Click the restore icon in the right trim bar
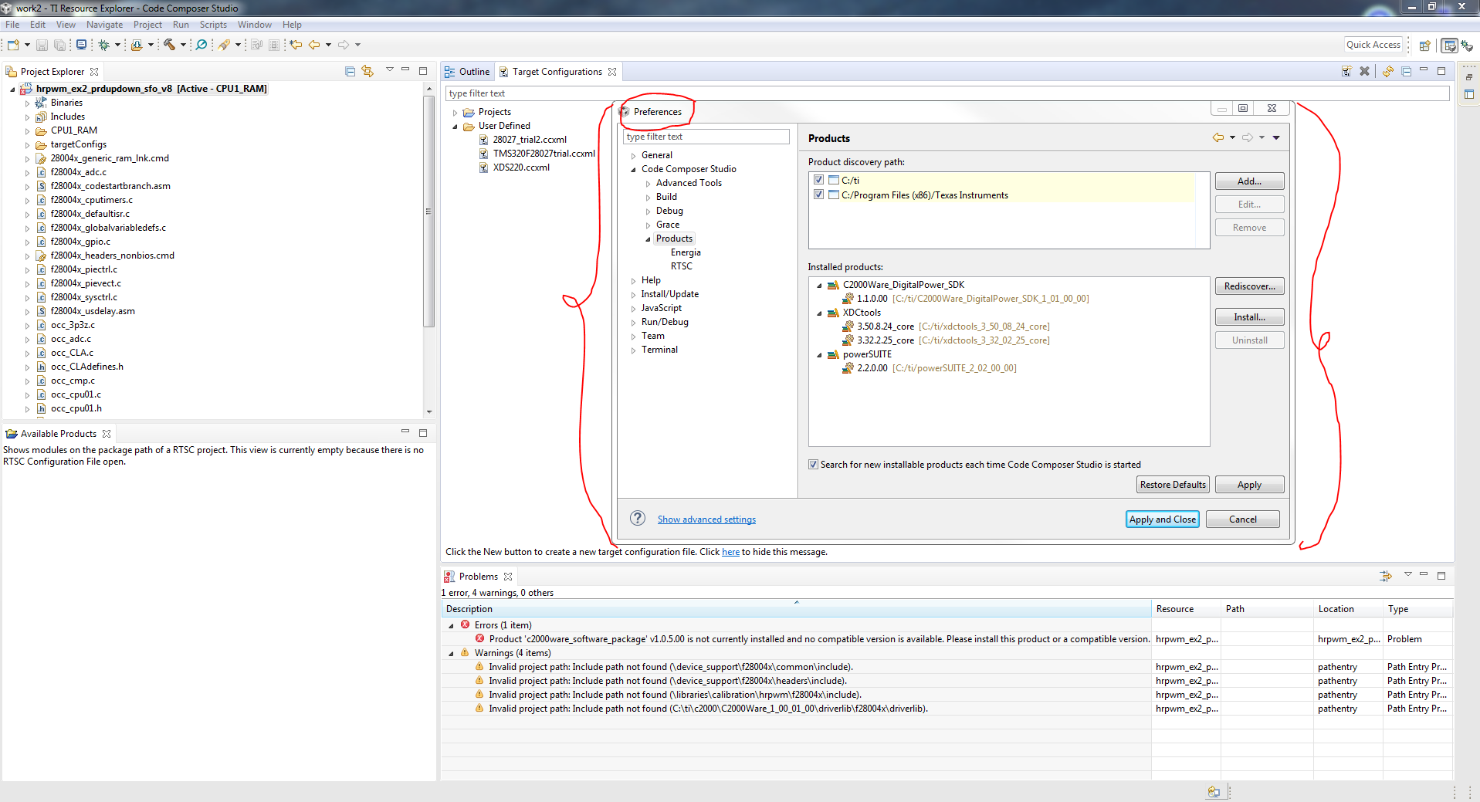The height and width of the screenshot is (802, 1480). pyautogui.click(x=1468, y=77)
